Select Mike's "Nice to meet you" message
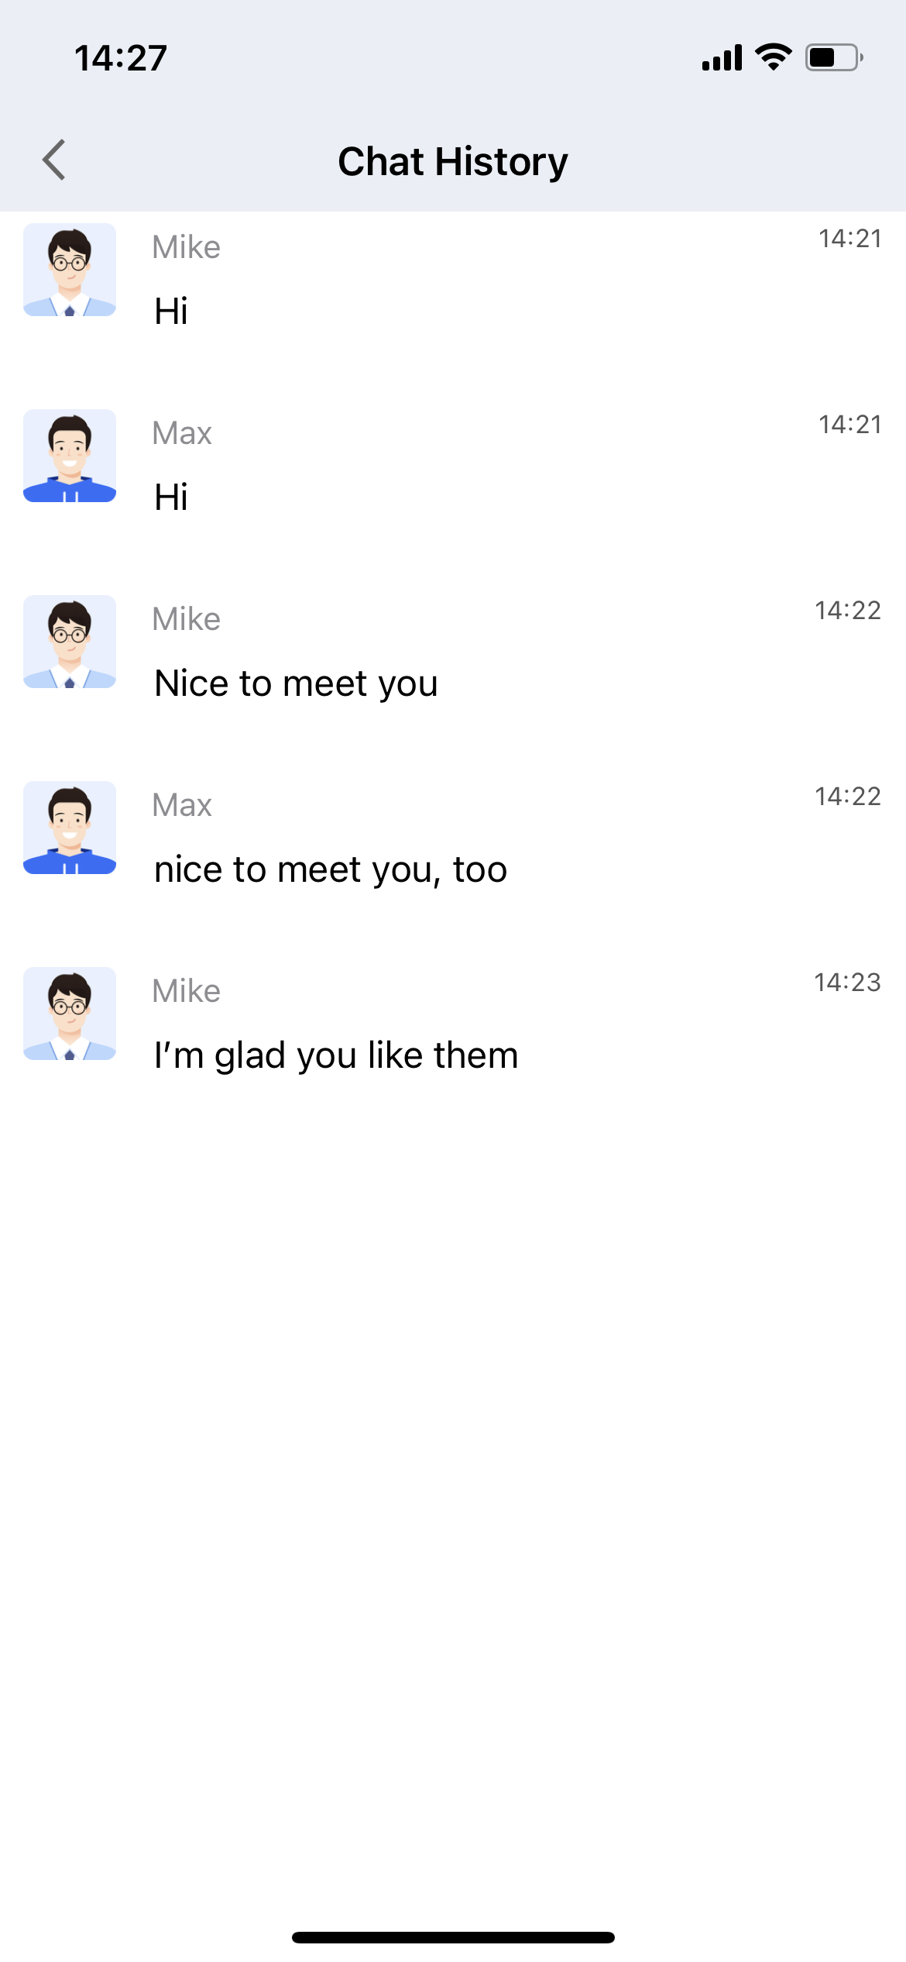The image size is (906, 1962). tap(296, 683)
